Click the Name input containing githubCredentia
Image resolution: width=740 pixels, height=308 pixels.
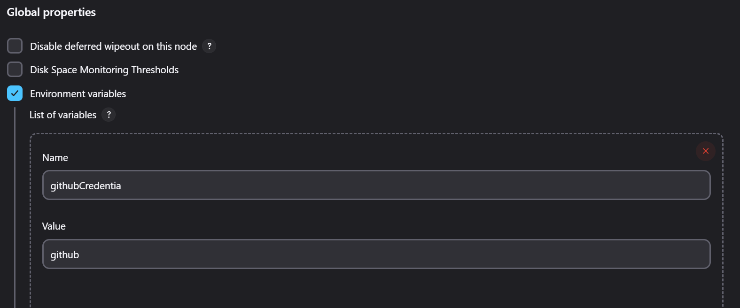pos(376,185)
